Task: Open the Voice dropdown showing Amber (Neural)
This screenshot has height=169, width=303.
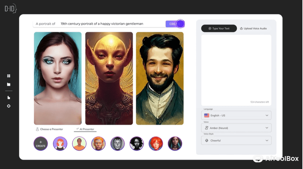Action: 236,128
